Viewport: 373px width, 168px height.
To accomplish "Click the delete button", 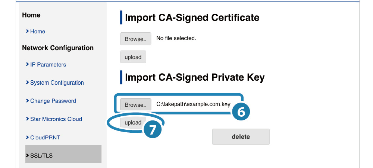I will [x=241, y=137].
